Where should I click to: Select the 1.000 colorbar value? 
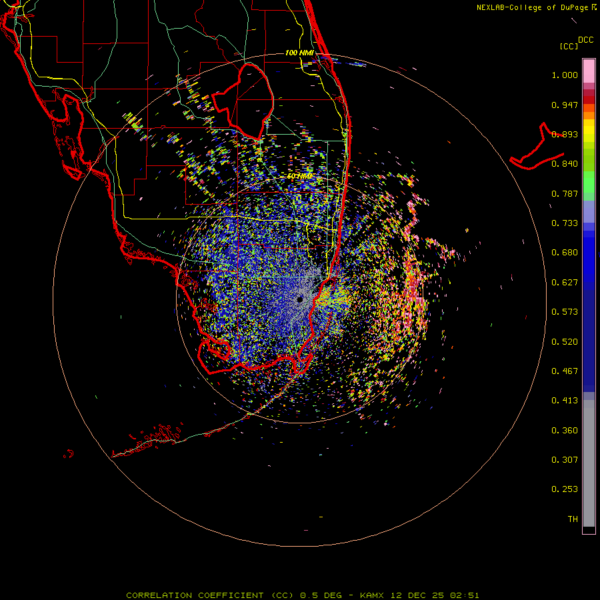pyautogui.click(x=565, y=75)
